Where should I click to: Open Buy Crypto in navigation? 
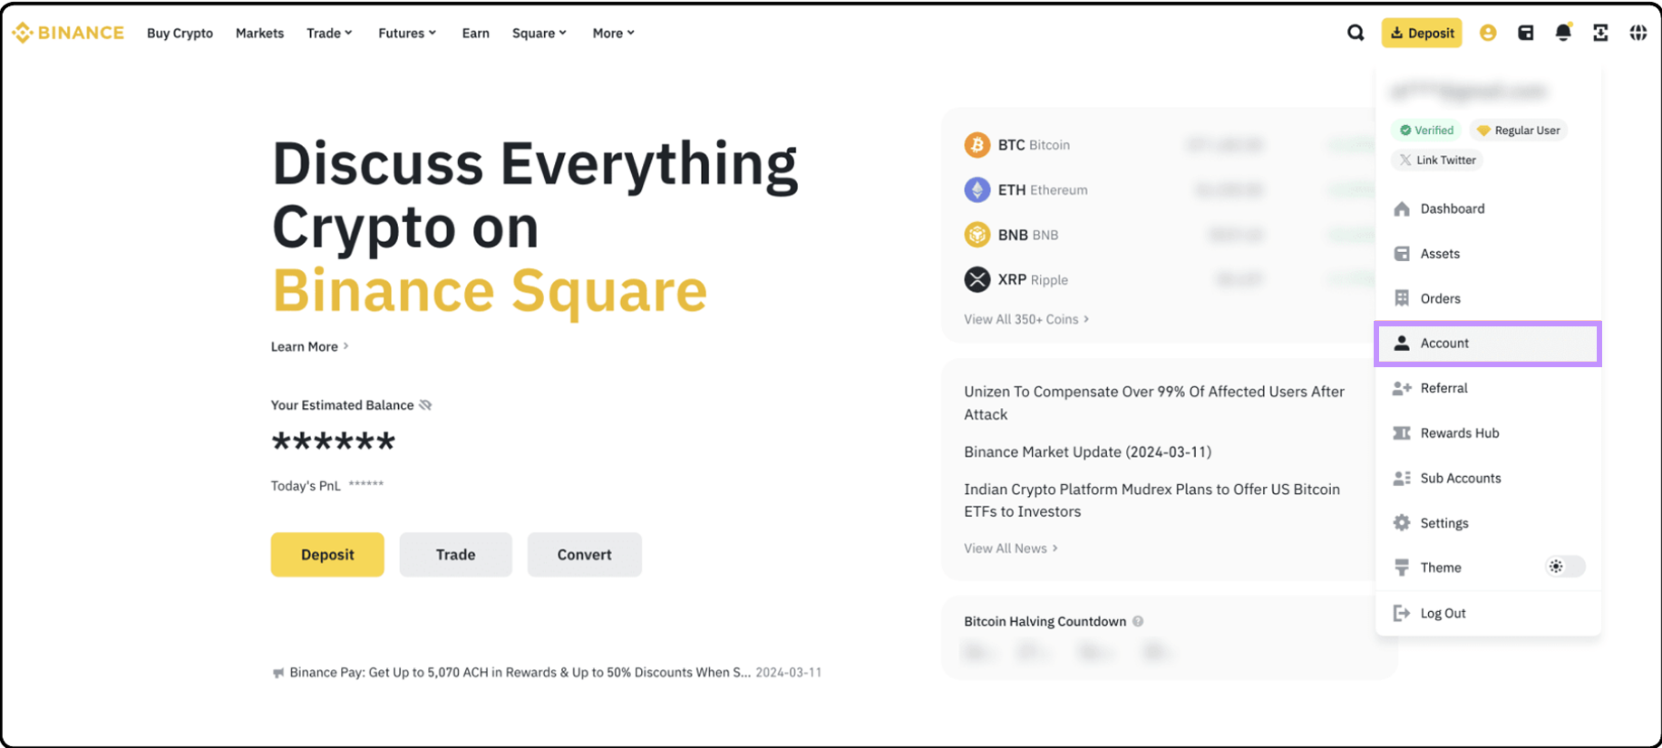pos(180,33)
